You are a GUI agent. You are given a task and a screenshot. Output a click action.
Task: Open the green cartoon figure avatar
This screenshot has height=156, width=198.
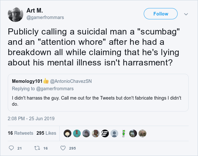click(x=124, y=133)
